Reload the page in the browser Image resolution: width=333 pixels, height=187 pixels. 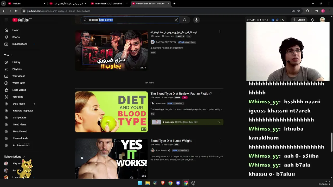(x=16, y=11)
